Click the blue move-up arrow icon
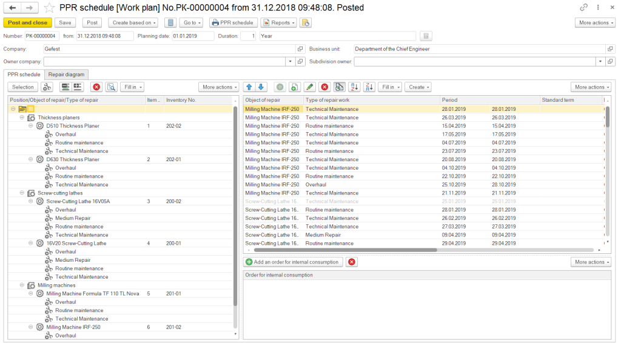The image size is (621, 343). tap(249, 87)
